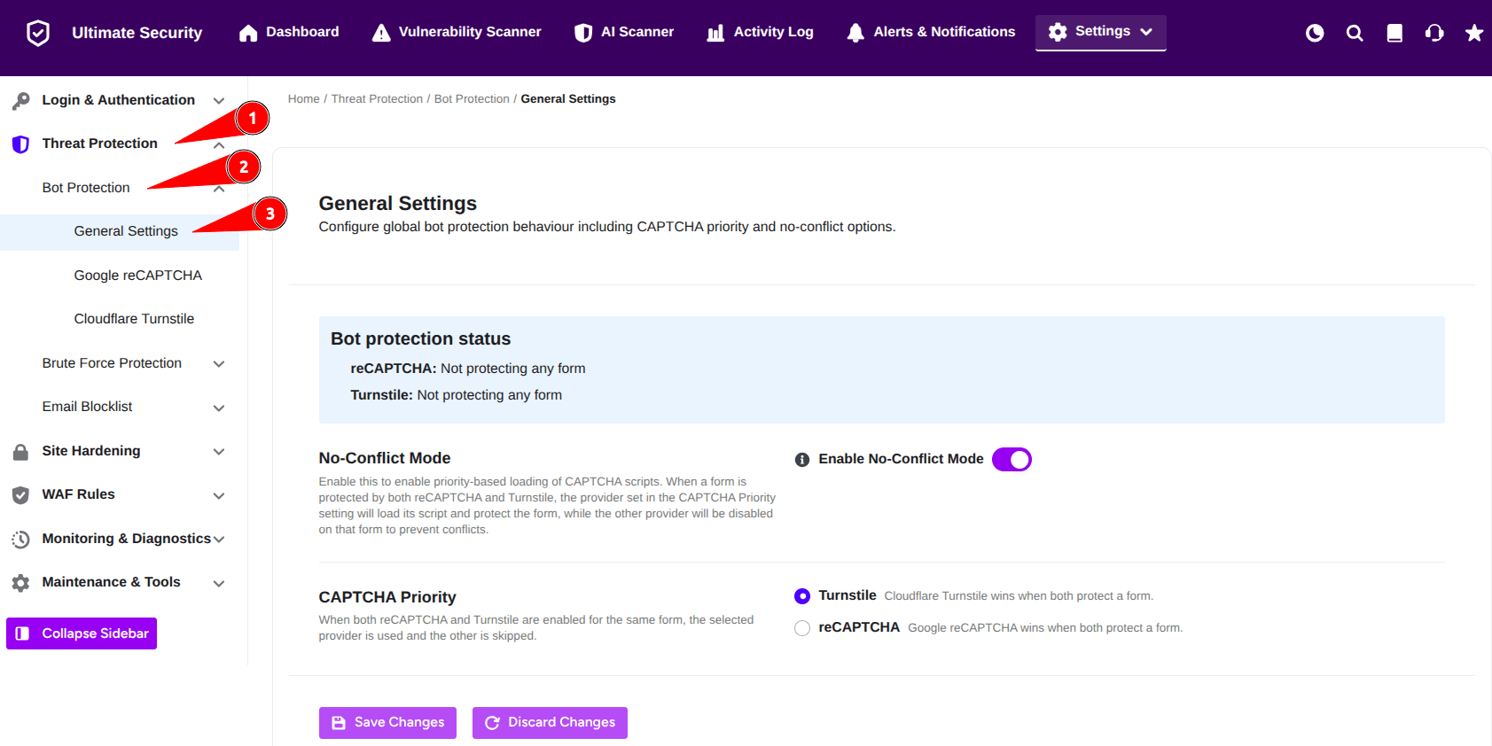Open the Activity Log page
Screen dimensions: 1492x746
[x=760, y=33]
